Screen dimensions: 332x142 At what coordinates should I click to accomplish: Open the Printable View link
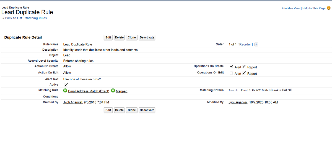(x=290, y=9)
